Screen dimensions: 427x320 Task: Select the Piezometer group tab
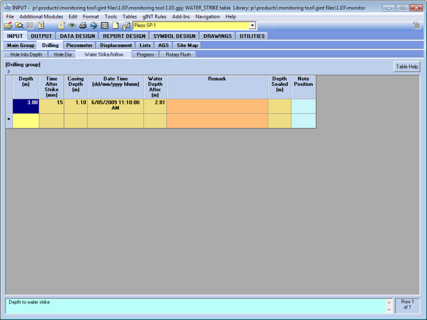point(79,46)
